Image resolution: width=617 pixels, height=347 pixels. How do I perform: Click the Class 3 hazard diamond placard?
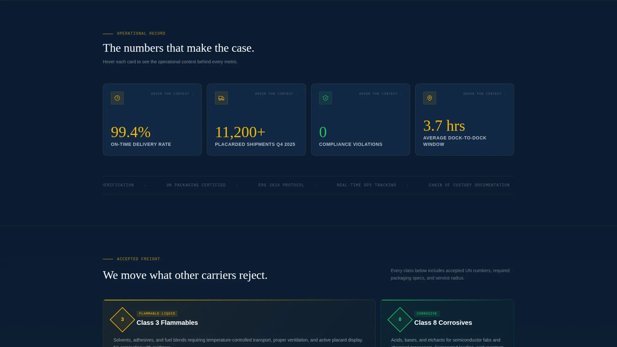(122, 319)
